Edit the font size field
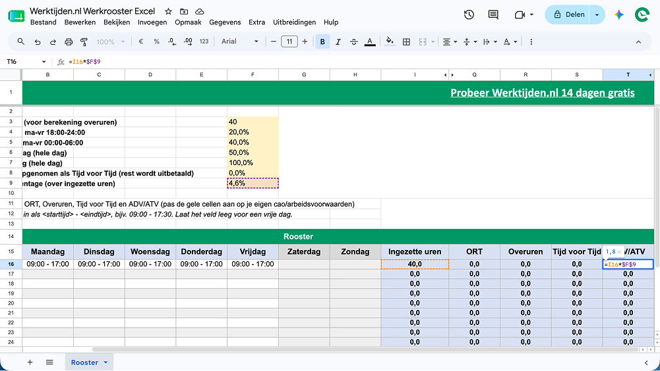 pos(289,41)
